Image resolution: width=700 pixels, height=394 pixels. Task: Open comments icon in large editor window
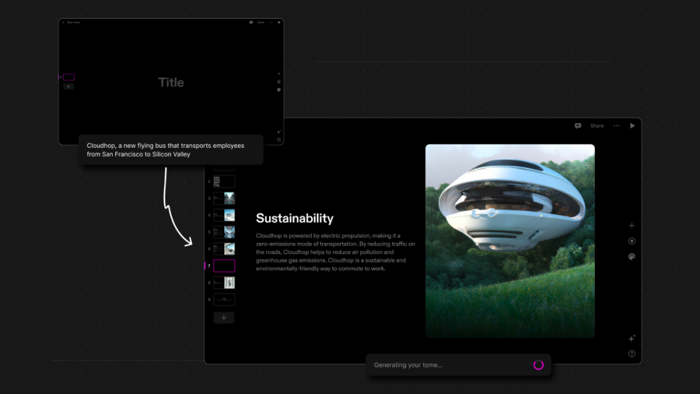577,126
